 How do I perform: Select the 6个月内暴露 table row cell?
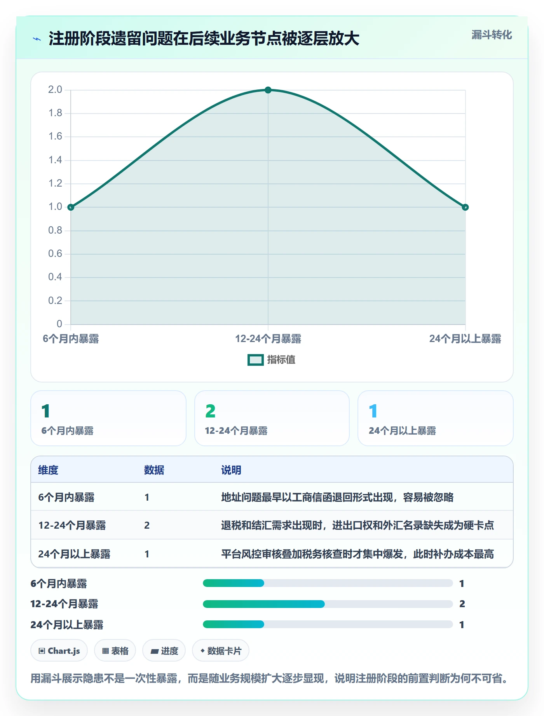(x=66, y=497)
